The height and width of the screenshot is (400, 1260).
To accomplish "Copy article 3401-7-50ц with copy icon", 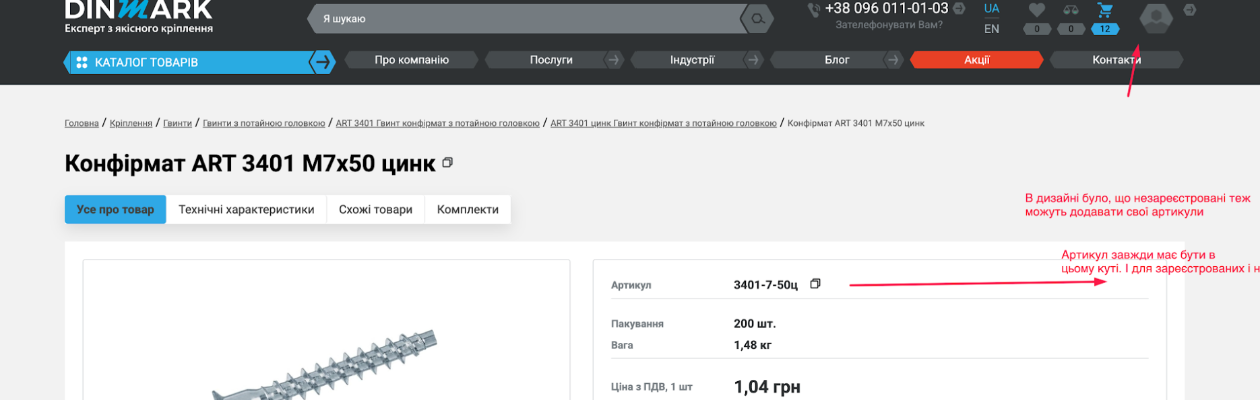I will 815,284.
